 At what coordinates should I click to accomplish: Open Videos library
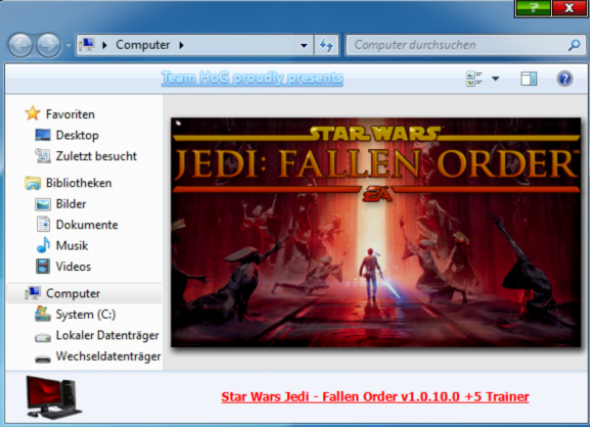[73, 267]
